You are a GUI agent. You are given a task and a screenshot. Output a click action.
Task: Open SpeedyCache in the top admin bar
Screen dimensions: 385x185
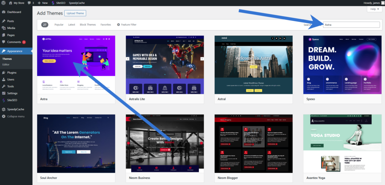coord(76,3)
